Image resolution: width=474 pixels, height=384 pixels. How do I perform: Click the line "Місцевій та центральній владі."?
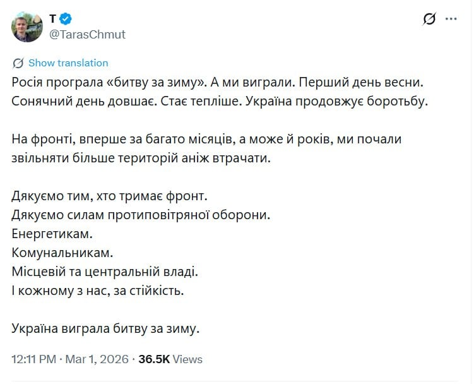tap(105, 272)
